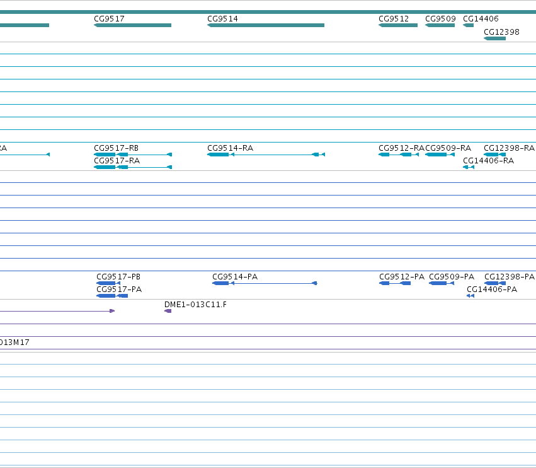Select the CG14406 gene bar
The image size is (536, 468).
469,25
